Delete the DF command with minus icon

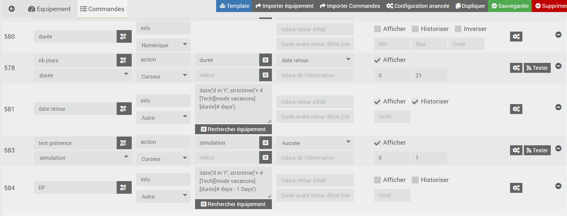coord(558,186)
